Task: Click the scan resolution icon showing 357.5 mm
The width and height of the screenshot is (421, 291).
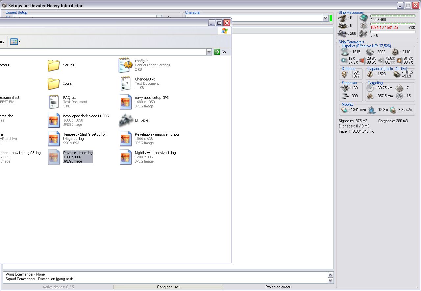Action: [370, 96]
